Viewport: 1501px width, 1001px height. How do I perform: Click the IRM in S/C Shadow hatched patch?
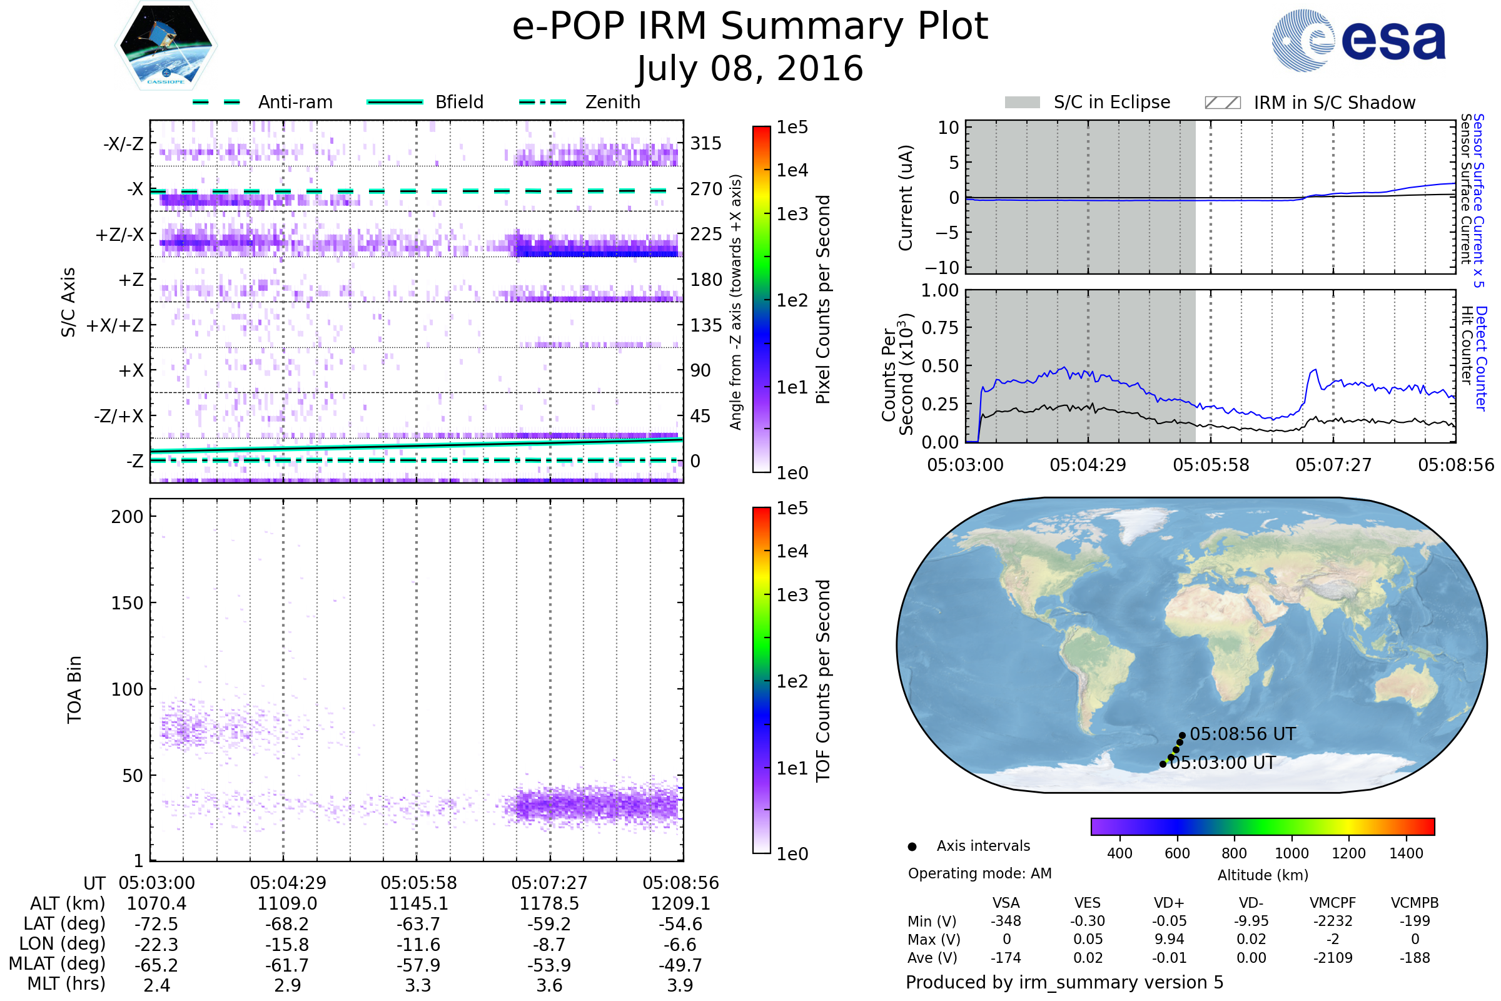pyautogui.click(x=1222, y=103)
